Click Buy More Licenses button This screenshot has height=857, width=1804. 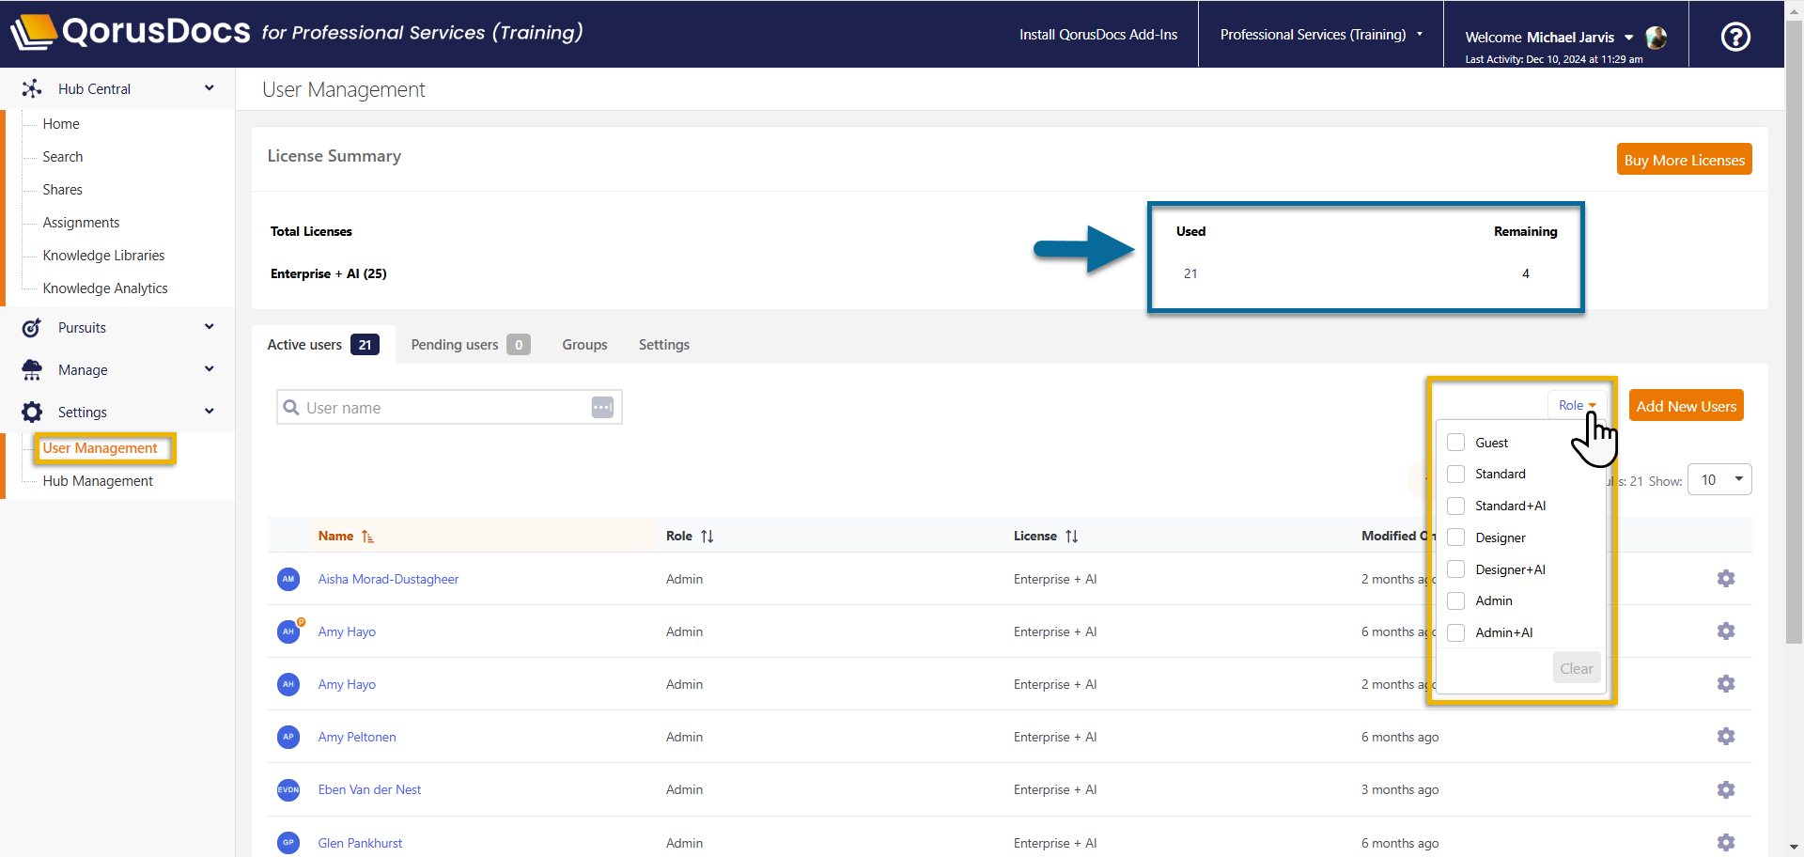1685,160
